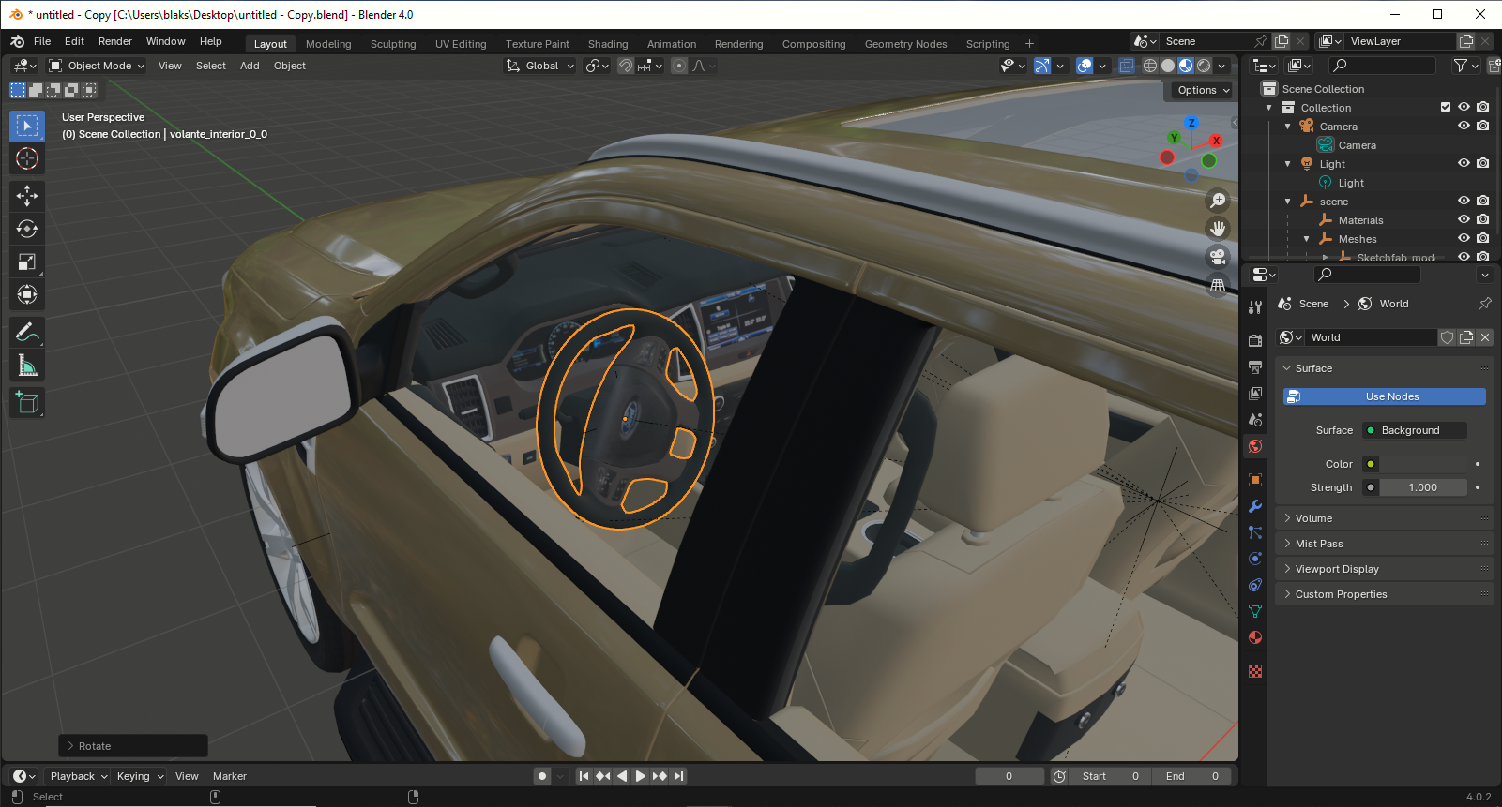Screen dimensions: 1502x807
Task: Open the Object Mode dropdown
Action: point(98,66)
